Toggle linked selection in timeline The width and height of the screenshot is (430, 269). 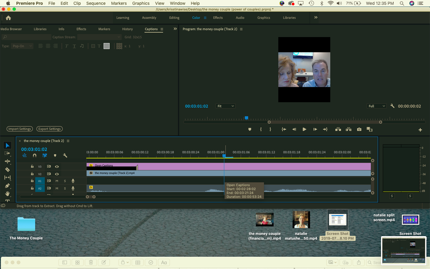[45, 155]
